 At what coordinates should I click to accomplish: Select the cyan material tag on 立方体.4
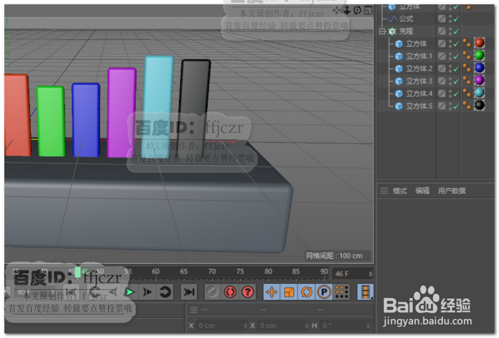pos(479,93)
